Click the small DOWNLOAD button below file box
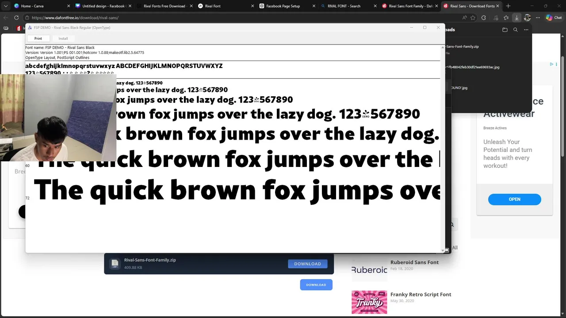This screenshot has width=566, height=318. pyautogui.click(x=316, y=285)
